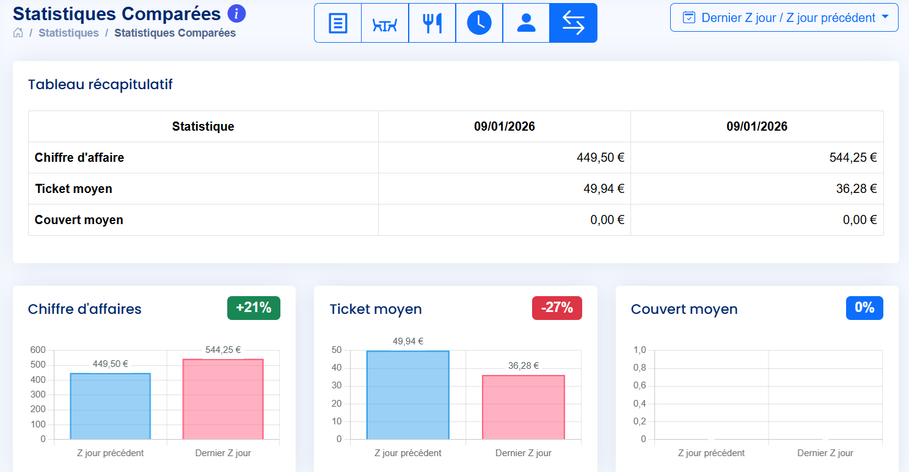The height and width of the screenshot is (472, 909).
Task: Click the info icon beside Statistiques Comparées title
Action: [x=236, y=13]
